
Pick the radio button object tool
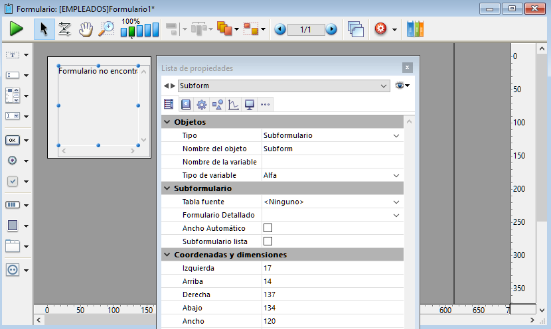coord(13,161)
